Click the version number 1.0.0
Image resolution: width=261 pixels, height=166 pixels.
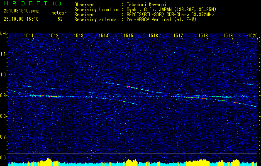coord(56,4)
